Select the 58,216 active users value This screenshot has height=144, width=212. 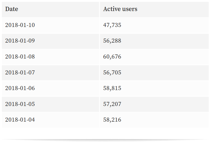(x=112, y=120)
